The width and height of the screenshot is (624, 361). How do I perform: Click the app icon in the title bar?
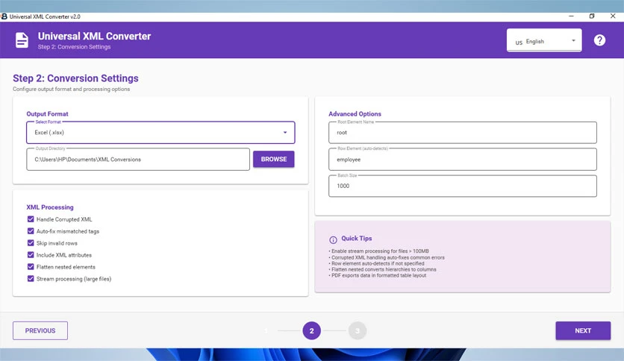click(x=4, y=16)
